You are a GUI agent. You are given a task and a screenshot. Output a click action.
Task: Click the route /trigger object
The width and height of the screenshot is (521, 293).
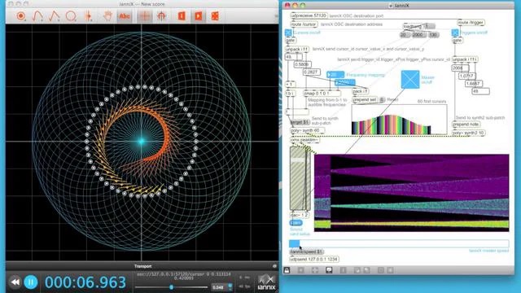click(x=471, y=23)
